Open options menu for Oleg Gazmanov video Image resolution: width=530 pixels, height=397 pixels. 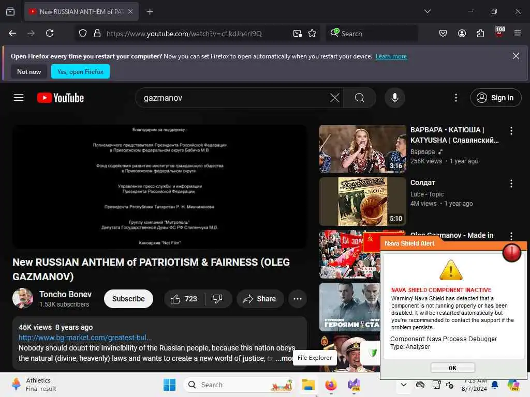tap(511, 236)
